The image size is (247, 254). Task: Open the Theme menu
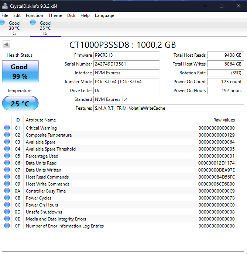point(55,15)
